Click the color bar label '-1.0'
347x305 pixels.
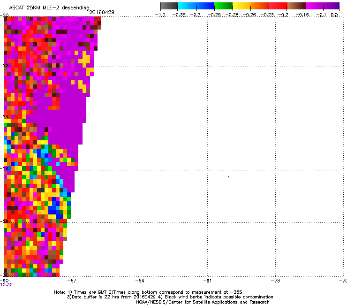[x=160, y=15]
